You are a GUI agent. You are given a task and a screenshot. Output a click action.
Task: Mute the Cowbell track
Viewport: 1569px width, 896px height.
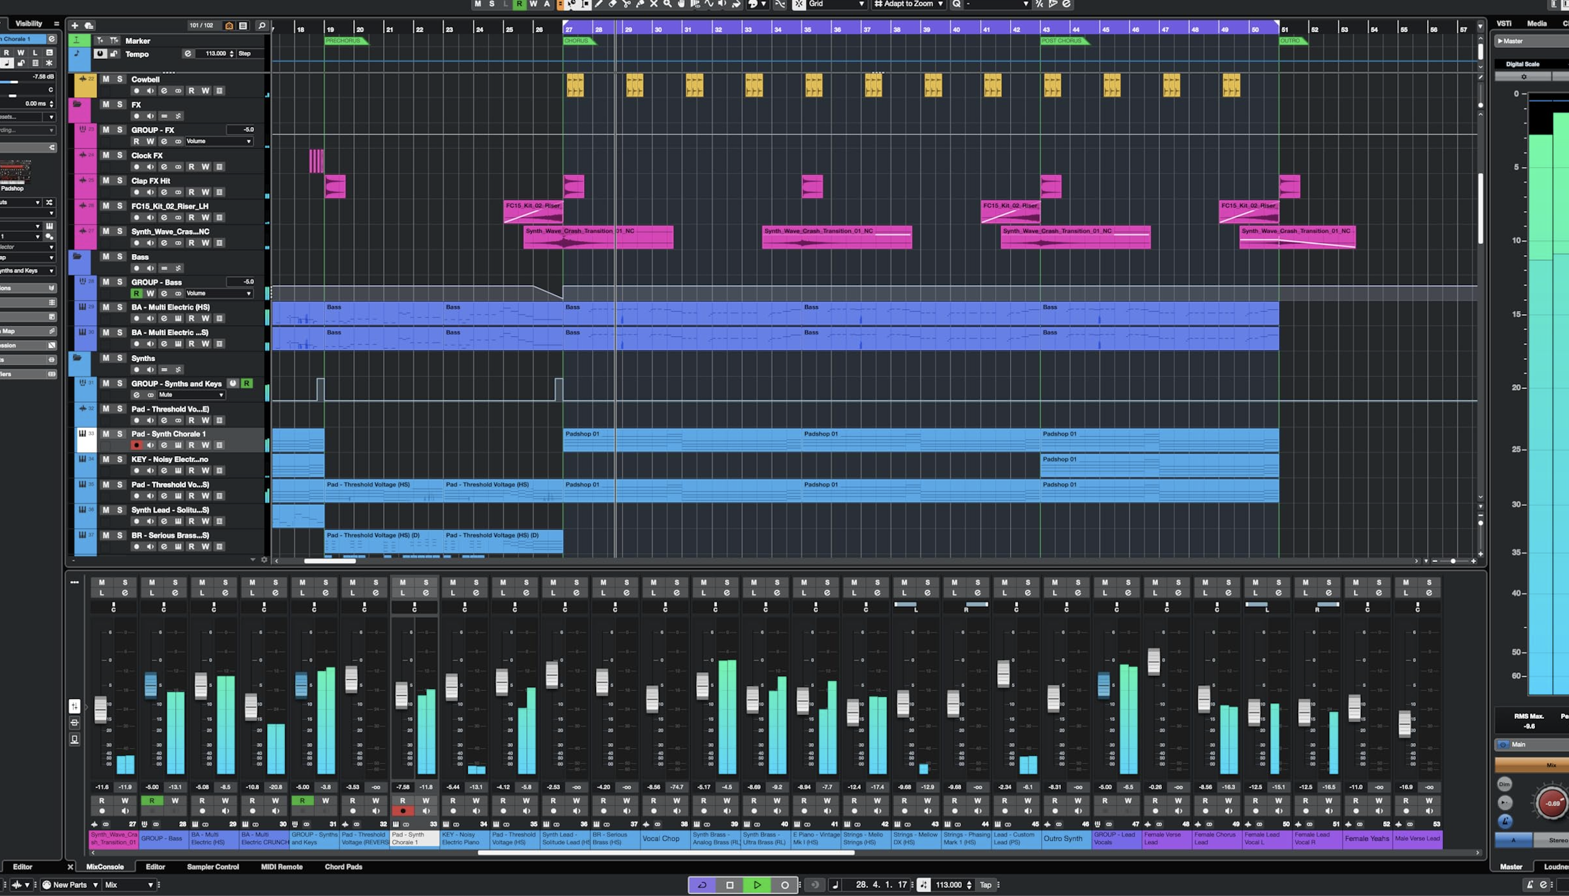tap(105, 79)
